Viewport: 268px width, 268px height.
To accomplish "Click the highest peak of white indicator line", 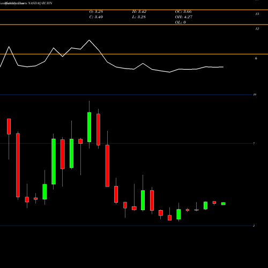I will pyautogui.click(x=89, y=40).
